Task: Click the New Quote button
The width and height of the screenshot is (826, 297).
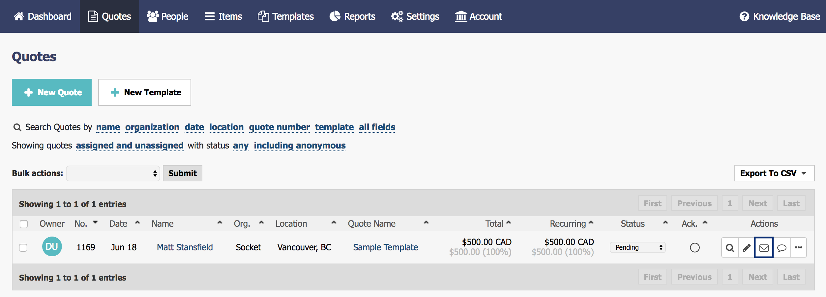Action: pos(52,92)
